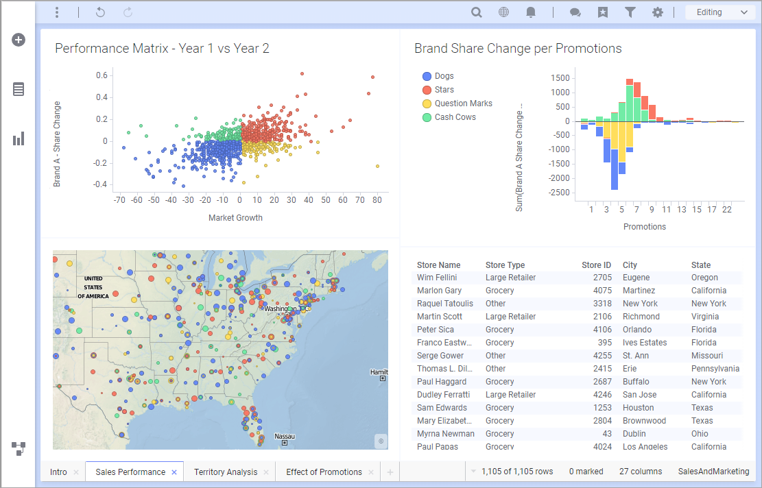Click the plus icon to add files and data

point(18,40)
